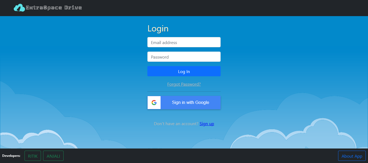This screenshot has width=368, height=163.
Task: Click the empty area of the top navigation bar
Action: pyautogui.click(x=216, y=8)
